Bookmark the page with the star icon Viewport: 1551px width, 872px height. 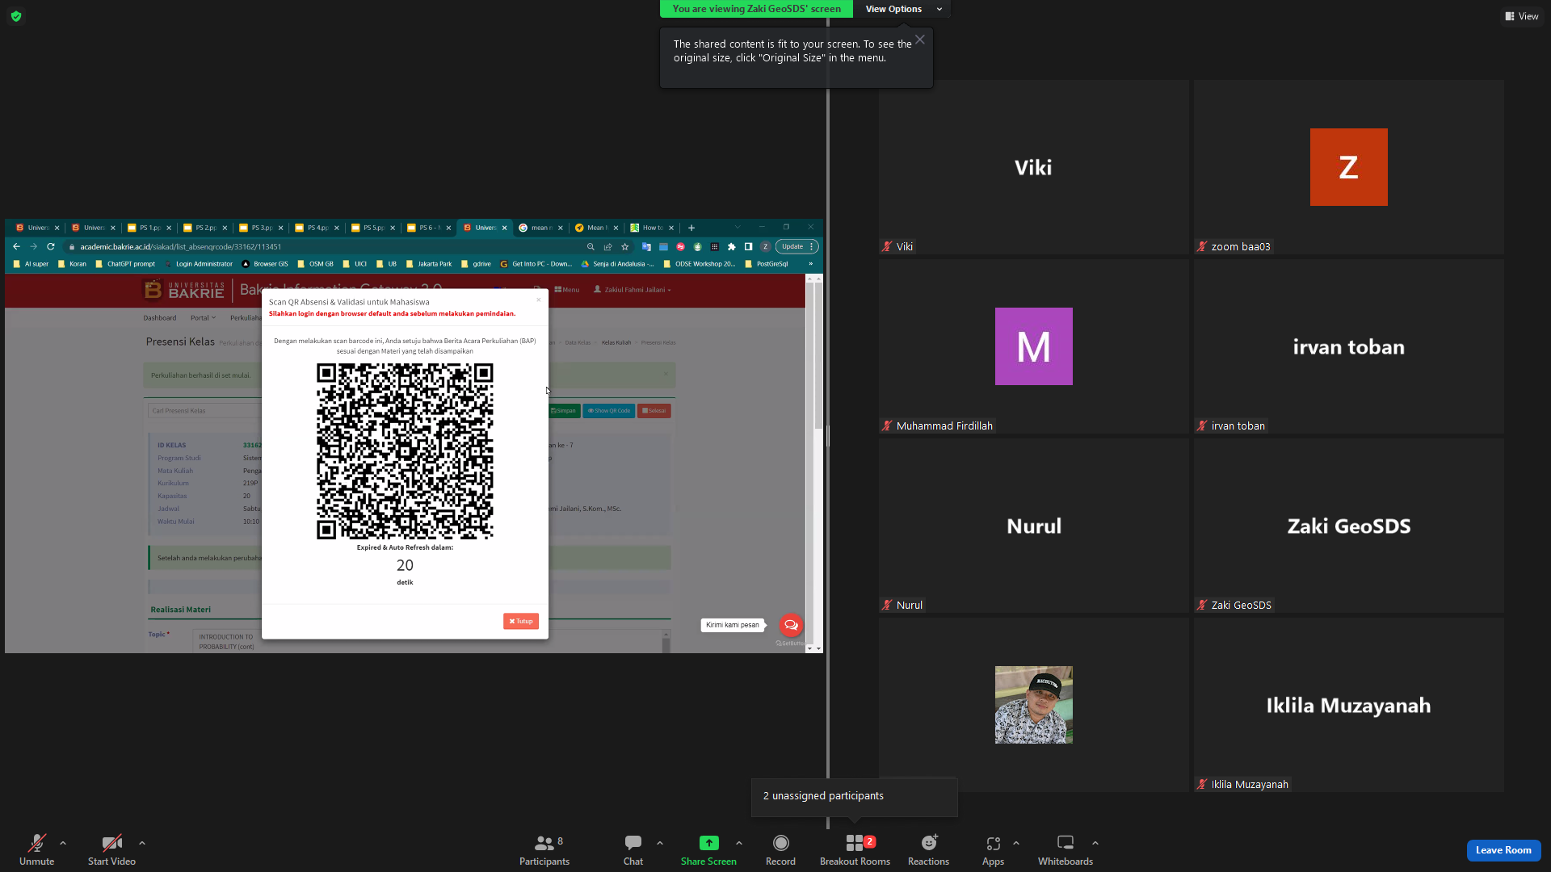[x=624, y=247]
